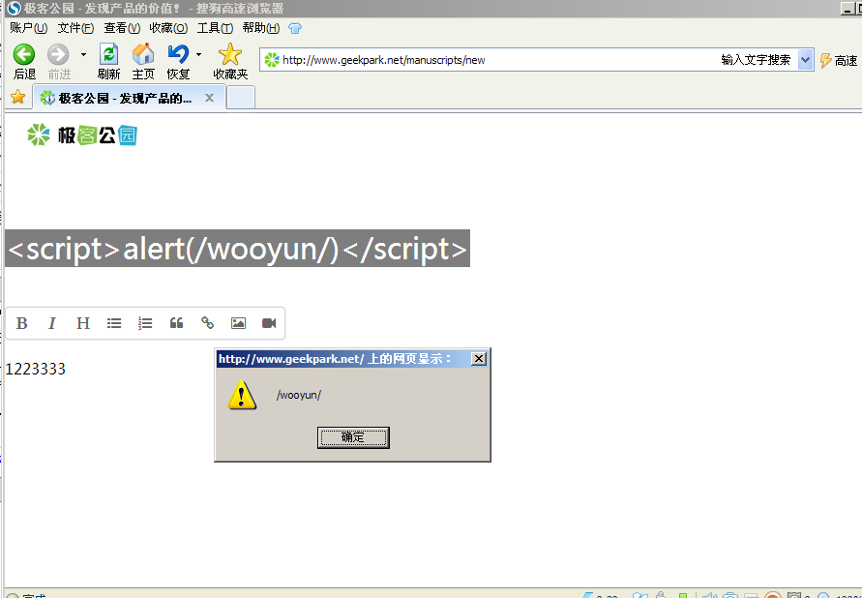
Task: Insert an unordered bullet list
Action: pyautogui.click(x=114, y=323)
